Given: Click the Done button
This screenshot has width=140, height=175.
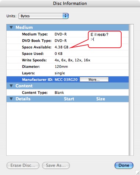Looking at the screenshot, I should (124, 165).
